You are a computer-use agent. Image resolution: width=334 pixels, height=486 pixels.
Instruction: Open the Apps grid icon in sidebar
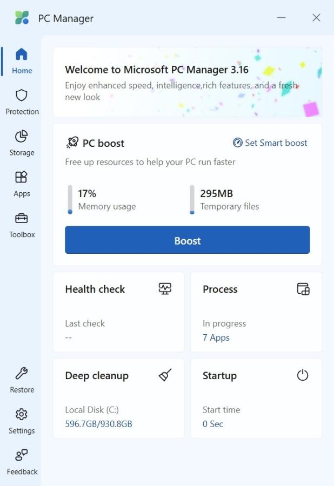click(x=22, y=177)
